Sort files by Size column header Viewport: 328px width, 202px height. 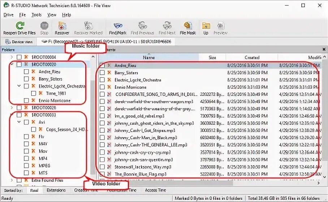point(212,57)
